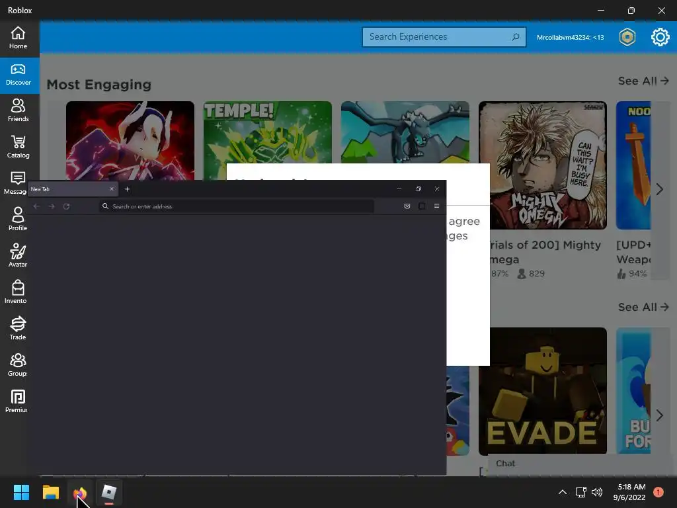Open the Trade section
Viewport: 677px width, 508px height.
point(18,329)
